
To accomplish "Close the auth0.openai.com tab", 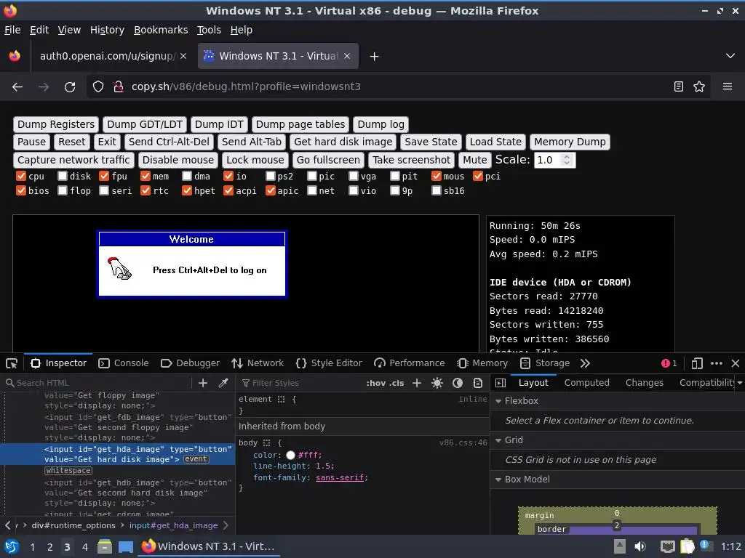I will pyautogui.click(x=183, y=56).
